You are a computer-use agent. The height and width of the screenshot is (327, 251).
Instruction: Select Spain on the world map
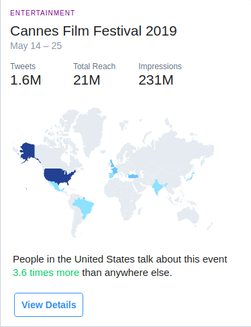click(111, 175)
